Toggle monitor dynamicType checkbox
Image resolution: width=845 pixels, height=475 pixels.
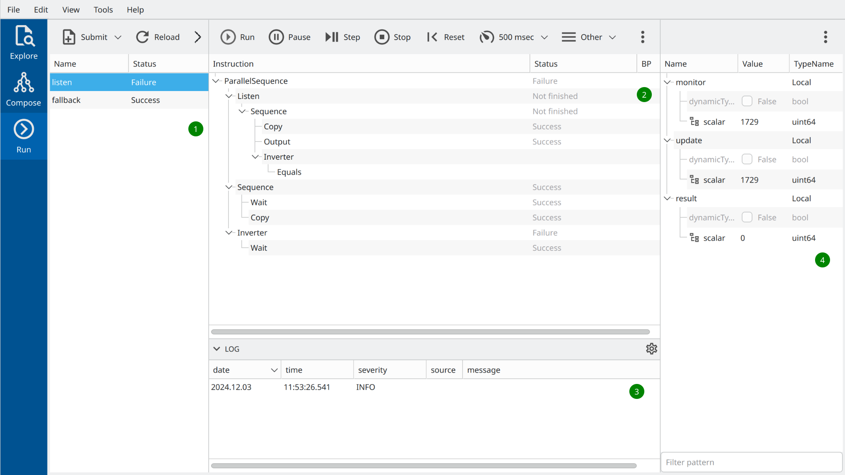(x=747, y=101)
